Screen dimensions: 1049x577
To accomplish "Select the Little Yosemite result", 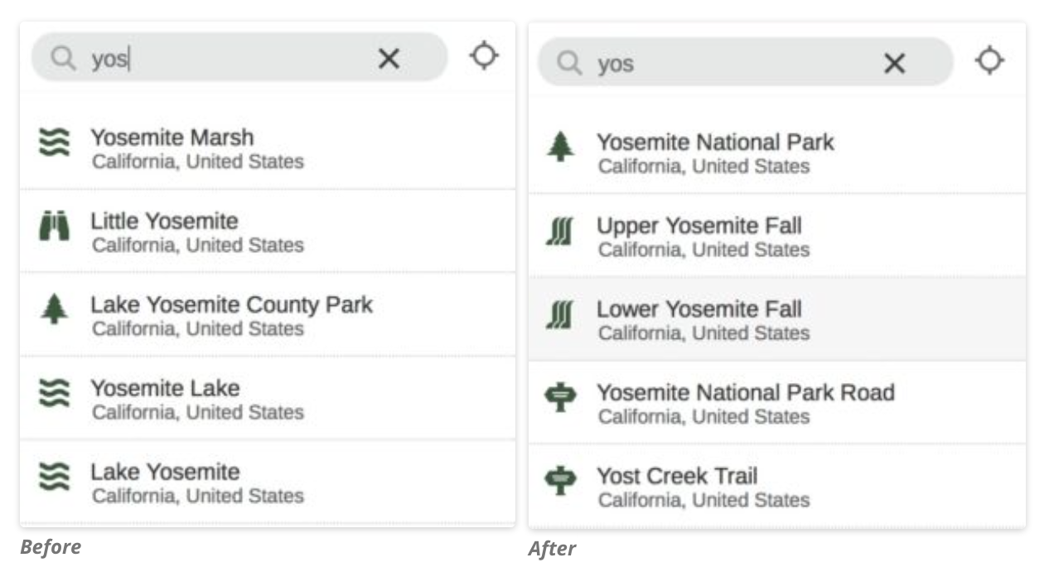I will tap(268, 231).
